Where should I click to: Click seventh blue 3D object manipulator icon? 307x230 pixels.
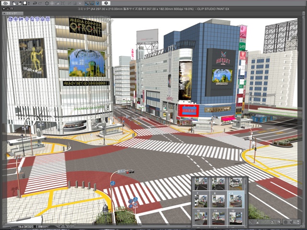[x=43, y=19]
